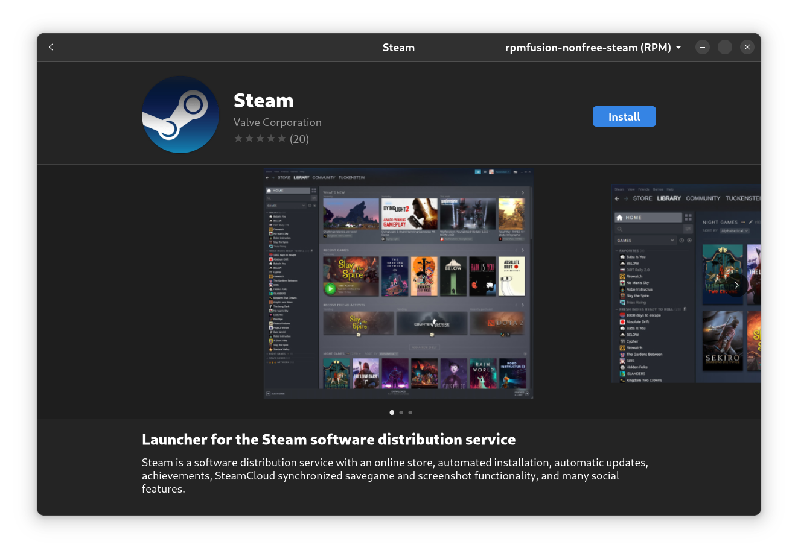Viewport: 798px width, 556px height.
Task: Click the fifth rating star
Action: tap(282, 138)
